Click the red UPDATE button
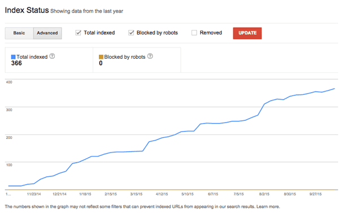 [247, 33]
